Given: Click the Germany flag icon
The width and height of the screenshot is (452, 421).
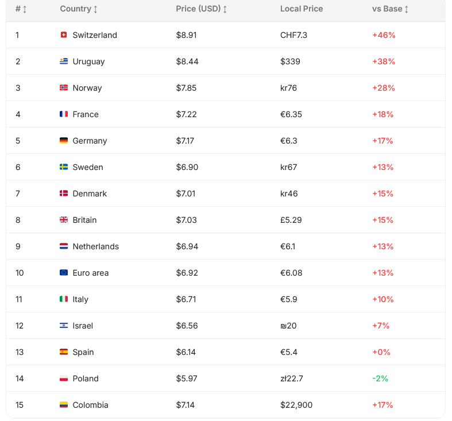Looking at the screenshot, I should (64, 141).
